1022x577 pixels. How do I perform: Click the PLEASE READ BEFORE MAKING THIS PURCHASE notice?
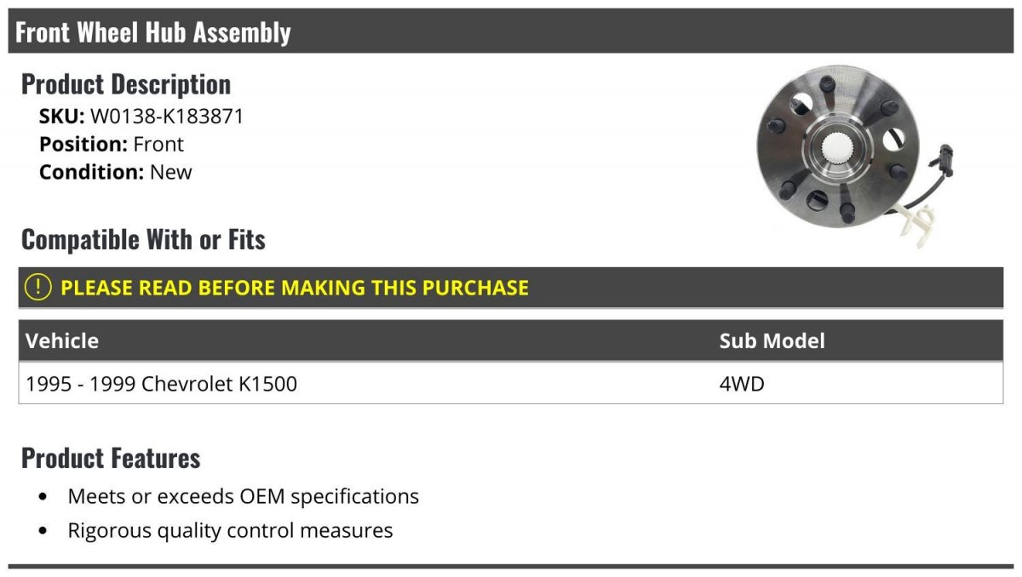[295, 288]
